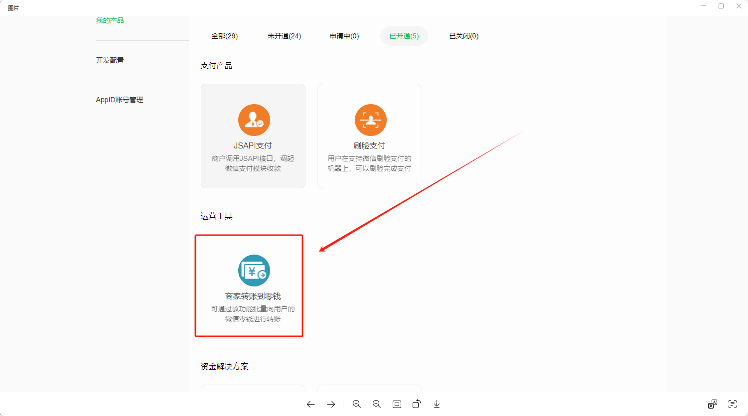Switch to the 全部(29) tab
748x416 pixels.
coord(224,36)
